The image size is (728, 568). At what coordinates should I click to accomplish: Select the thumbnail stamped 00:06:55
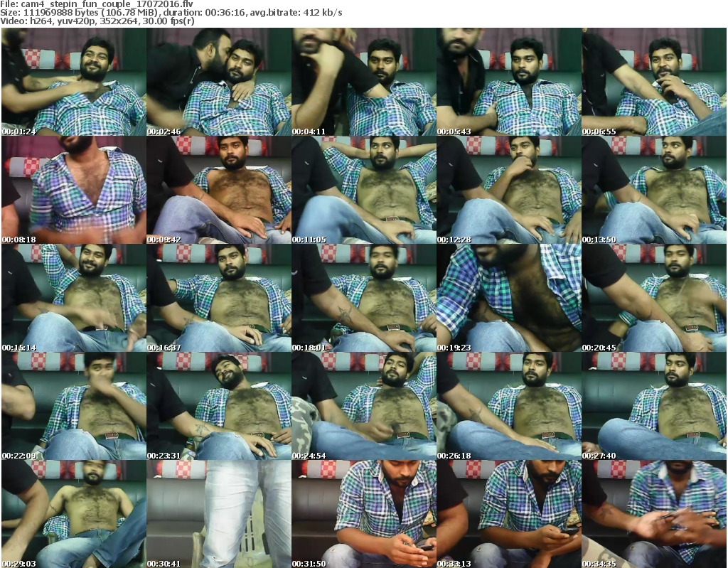[x=654, y=82]
